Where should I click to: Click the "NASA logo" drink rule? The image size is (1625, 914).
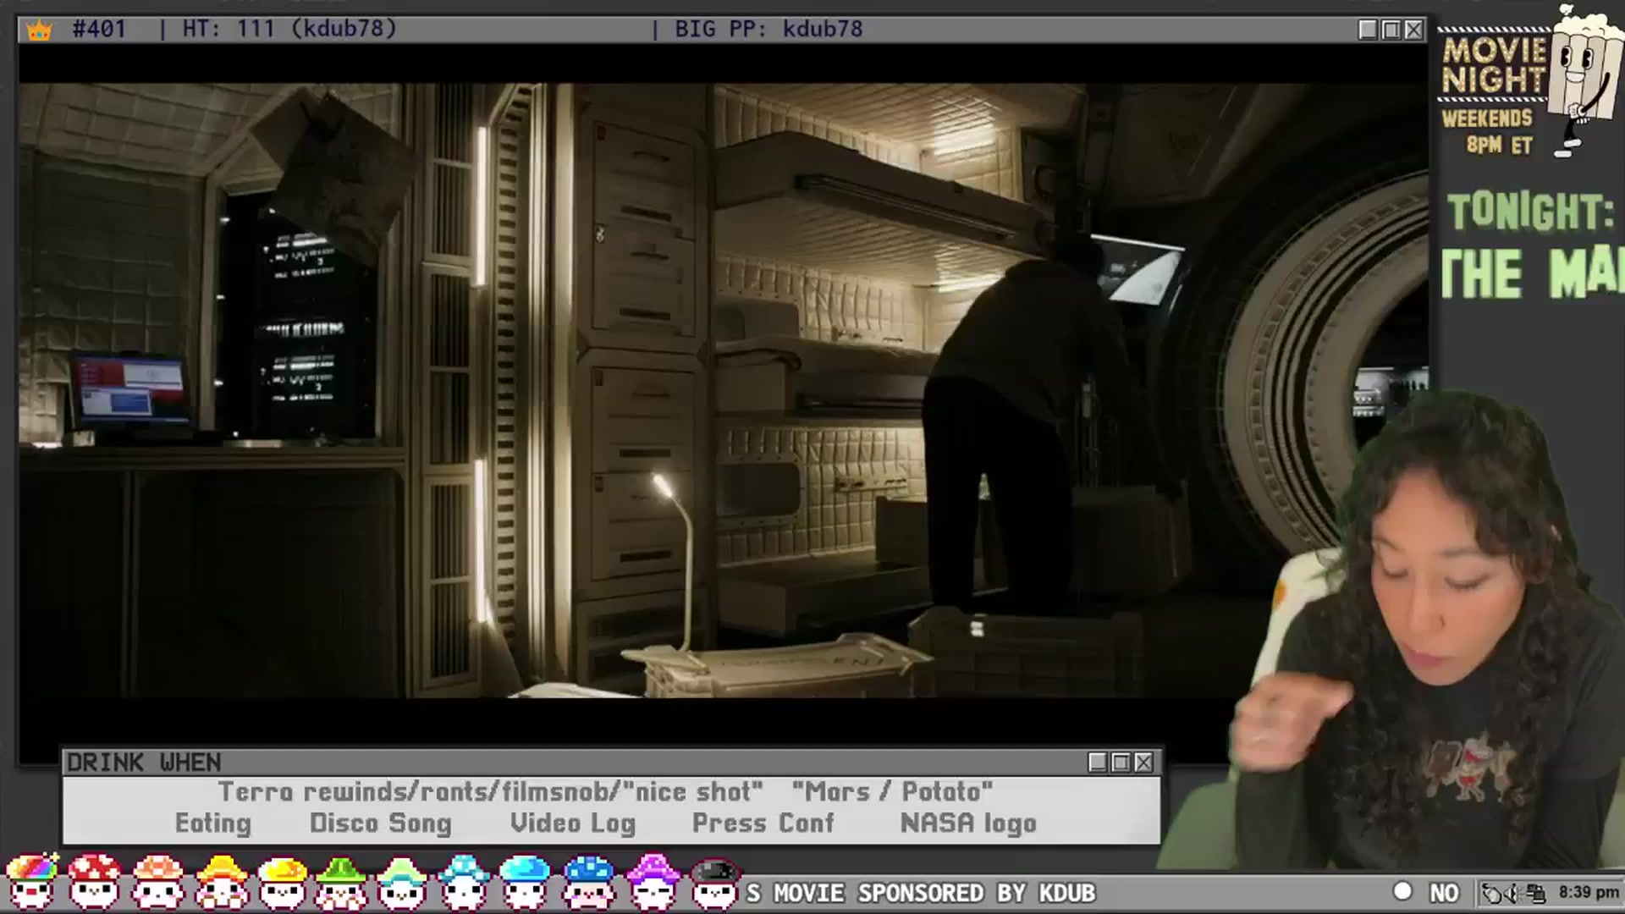(968, 823)
